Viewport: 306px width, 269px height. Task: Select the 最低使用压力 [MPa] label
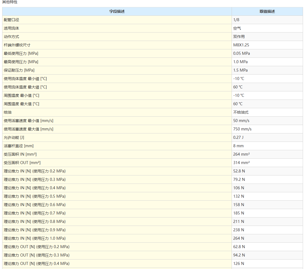[x=21, y=53]
